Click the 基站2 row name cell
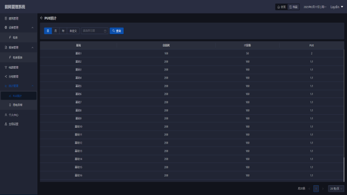The image size is (347, 195). coord(78,61)
